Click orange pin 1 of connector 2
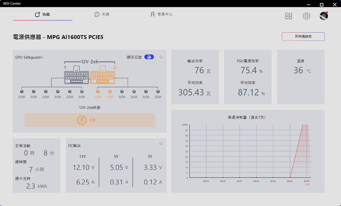 (x=98, y=91)
